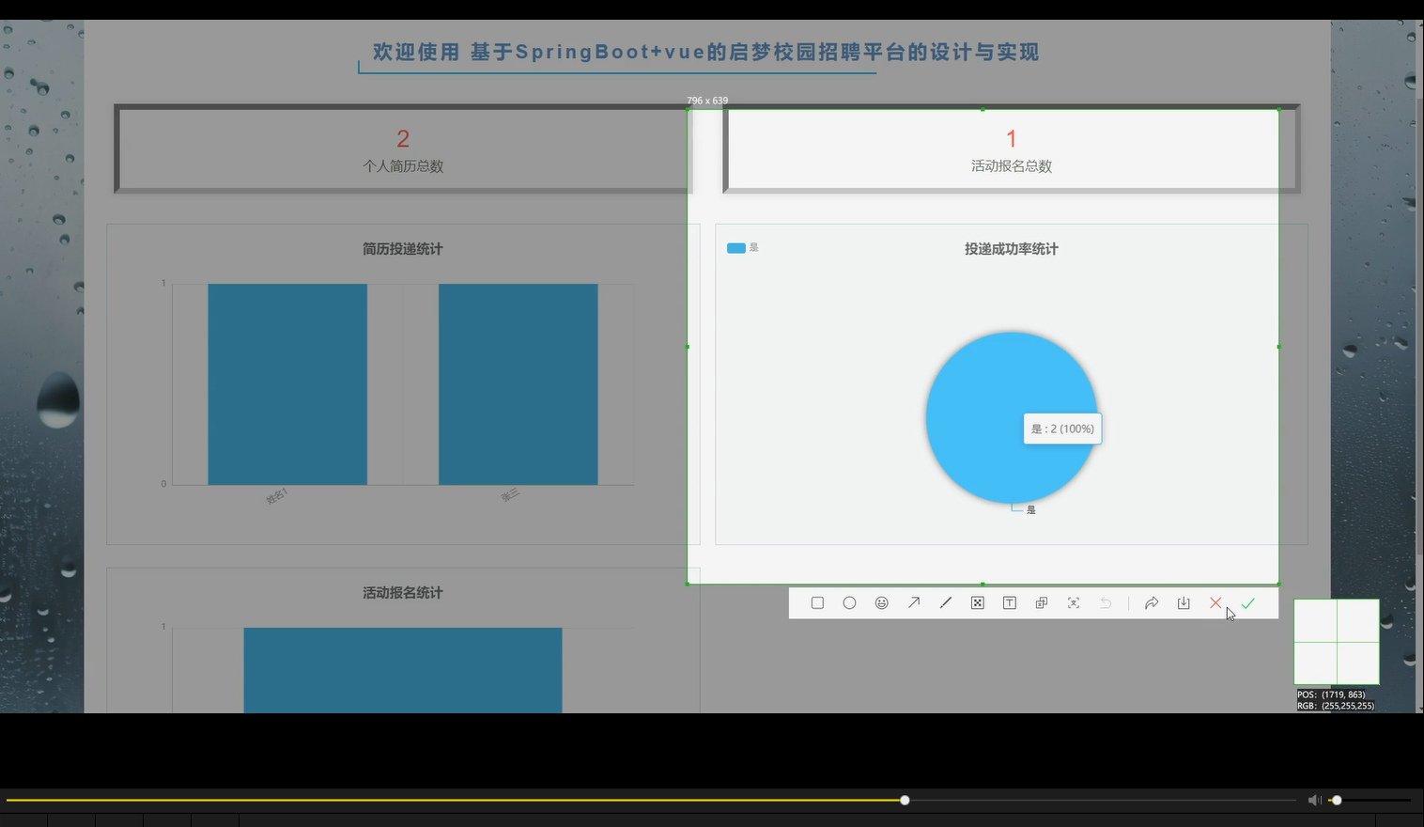The image size is (1424, 827).
Task: Click the 姓名1 axis label
Action: tap(276, 496)
